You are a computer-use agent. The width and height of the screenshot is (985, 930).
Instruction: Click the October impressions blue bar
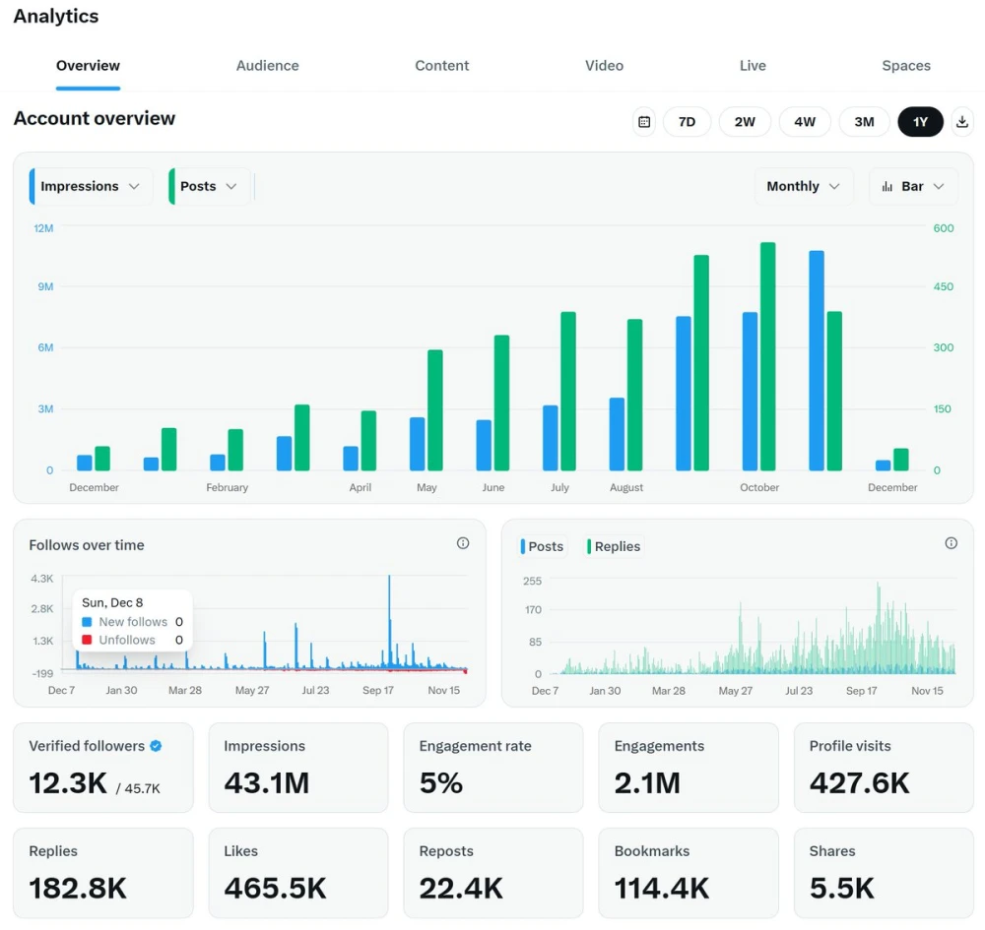750,392
